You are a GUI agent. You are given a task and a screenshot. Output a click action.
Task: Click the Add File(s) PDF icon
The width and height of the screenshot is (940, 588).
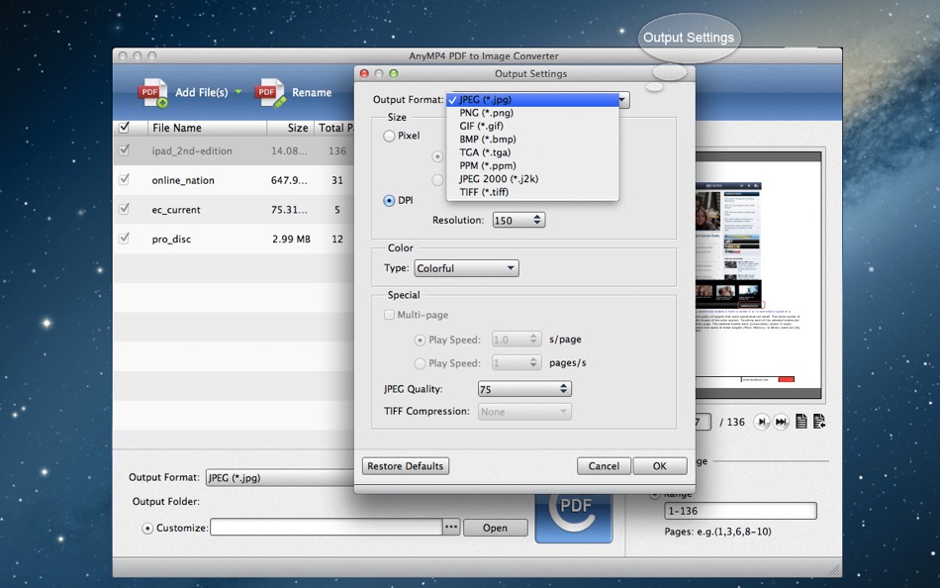click(x=152, y=93)
